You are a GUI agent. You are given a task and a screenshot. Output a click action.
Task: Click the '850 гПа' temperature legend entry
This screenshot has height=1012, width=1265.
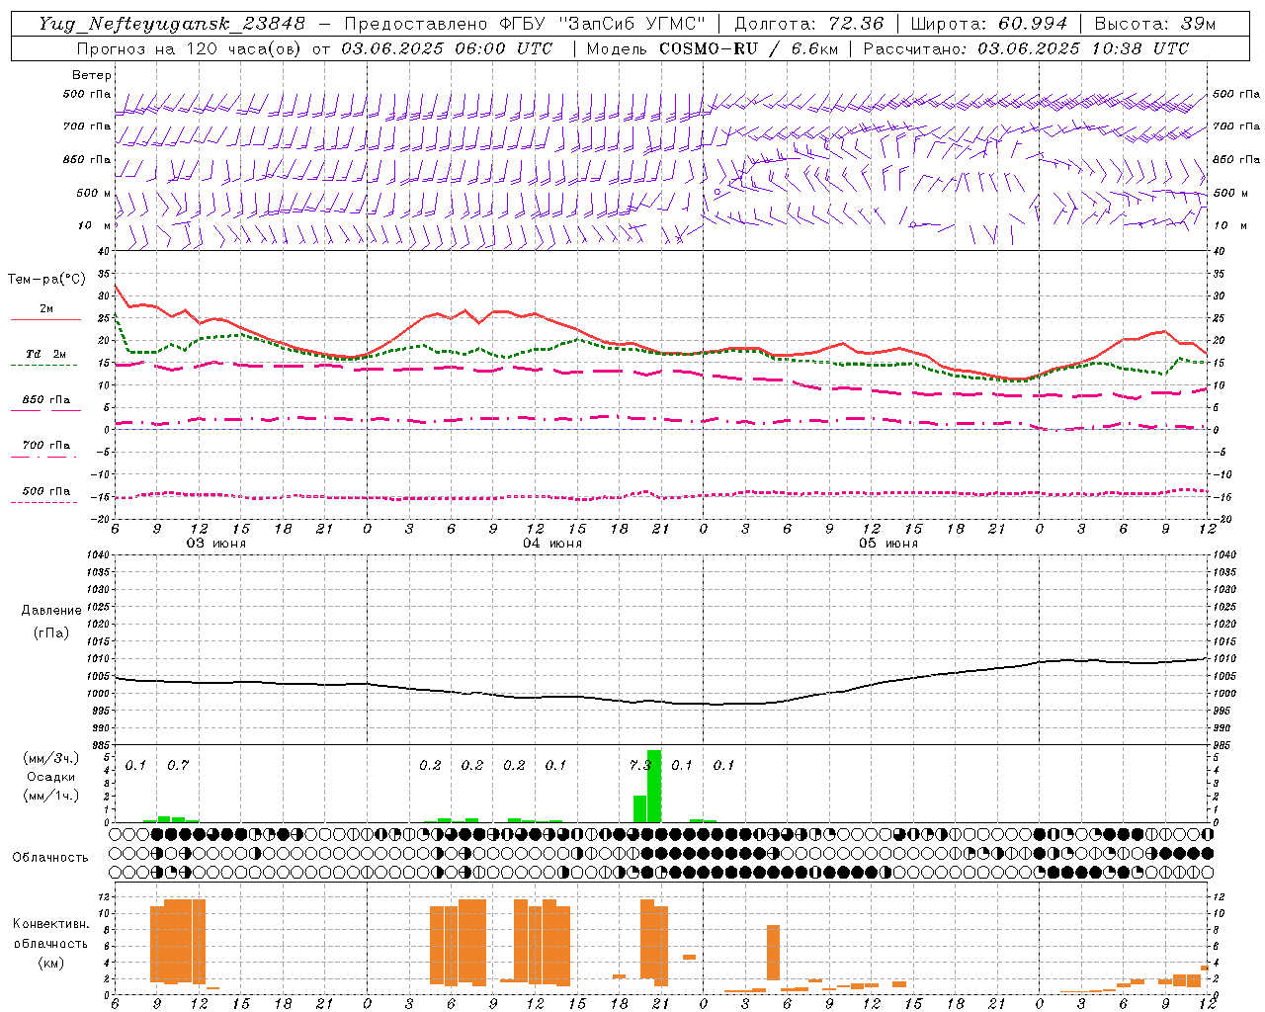click(x=45, y=400)
